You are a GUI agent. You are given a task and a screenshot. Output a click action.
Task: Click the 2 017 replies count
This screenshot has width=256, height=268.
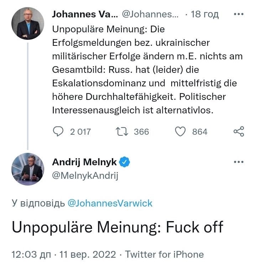coord(80,132)
